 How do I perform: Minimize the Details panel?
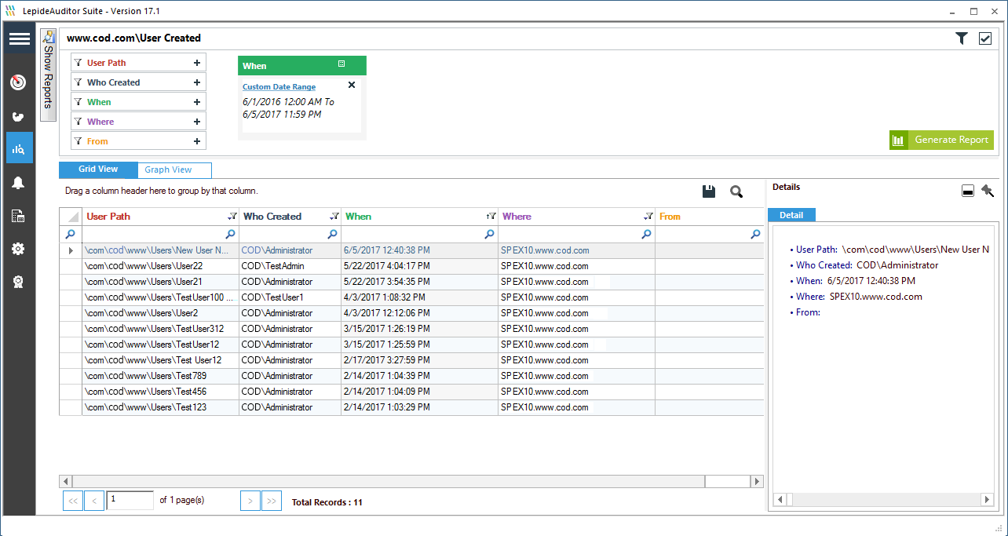[968, 191]
